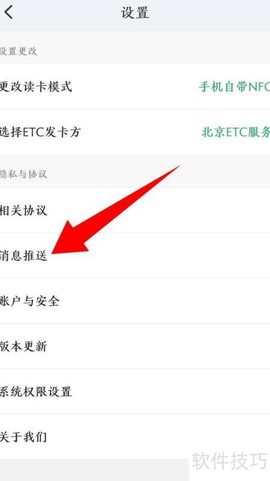The width and height of the screenshot is (270, 481).
Task: Open 相关协议 page
Action: click(x=135, y=210)
